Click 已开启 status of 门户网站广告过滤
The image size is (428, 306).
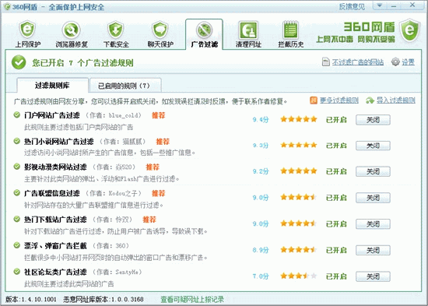click(336, 120)
